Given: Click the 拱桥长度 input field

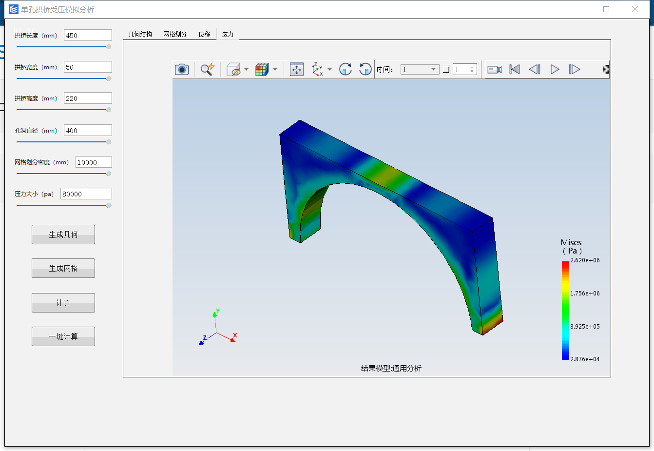Looking at the screenshot, I should pos(88,35).
